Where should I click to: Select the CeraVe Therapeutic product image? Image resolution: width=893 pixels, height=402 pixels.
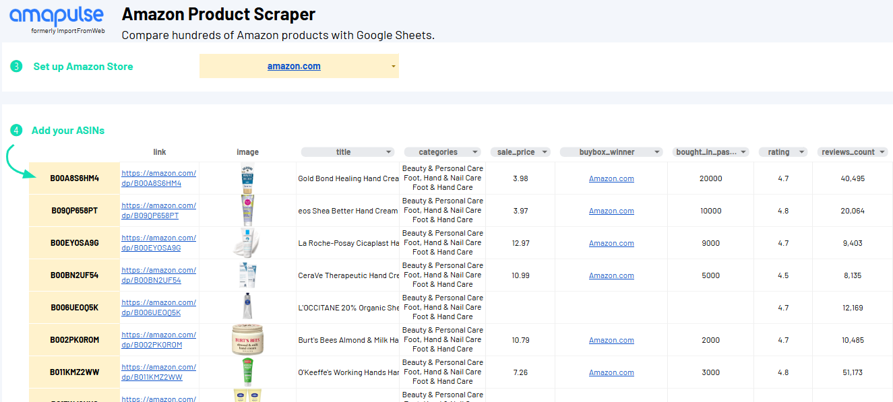click(247, 275)
